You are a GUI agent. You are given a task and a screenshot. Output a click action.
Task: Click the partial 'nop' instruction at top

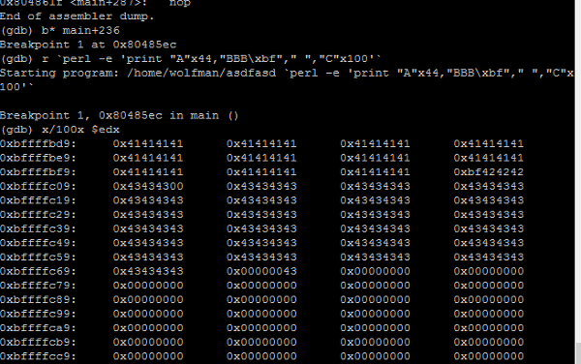pyautogui.click(x=180, y=4)
